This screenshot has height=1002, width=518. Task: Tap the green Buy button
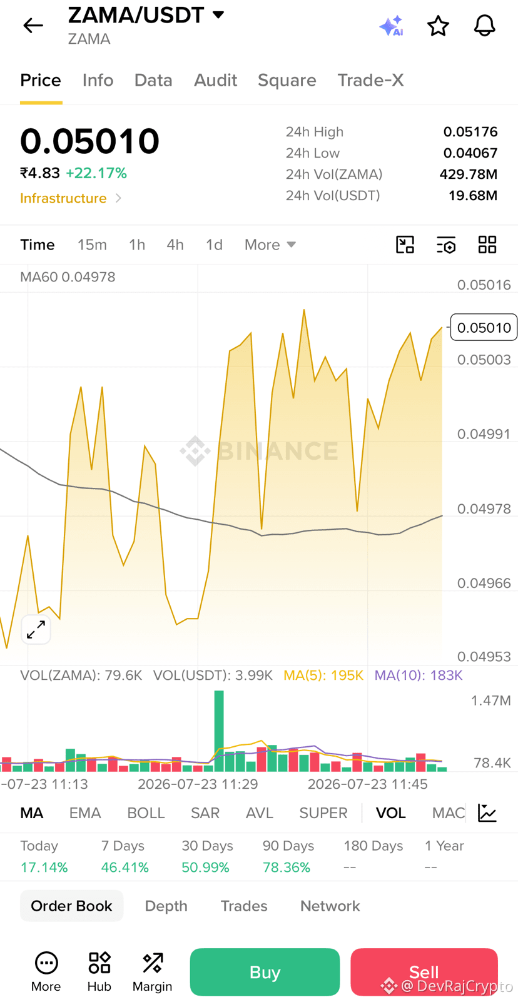coord(265,972)
